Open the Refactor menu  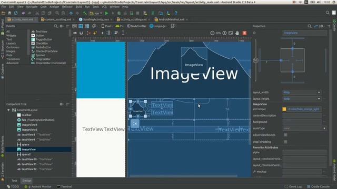tap(67, 7)
